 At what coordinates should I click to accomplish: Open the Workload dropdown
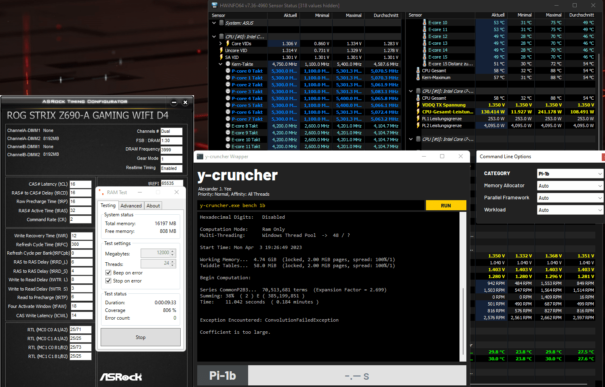(570, 210)
